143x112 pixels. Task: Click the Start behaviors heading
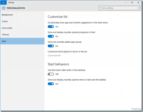click(58, 64)
